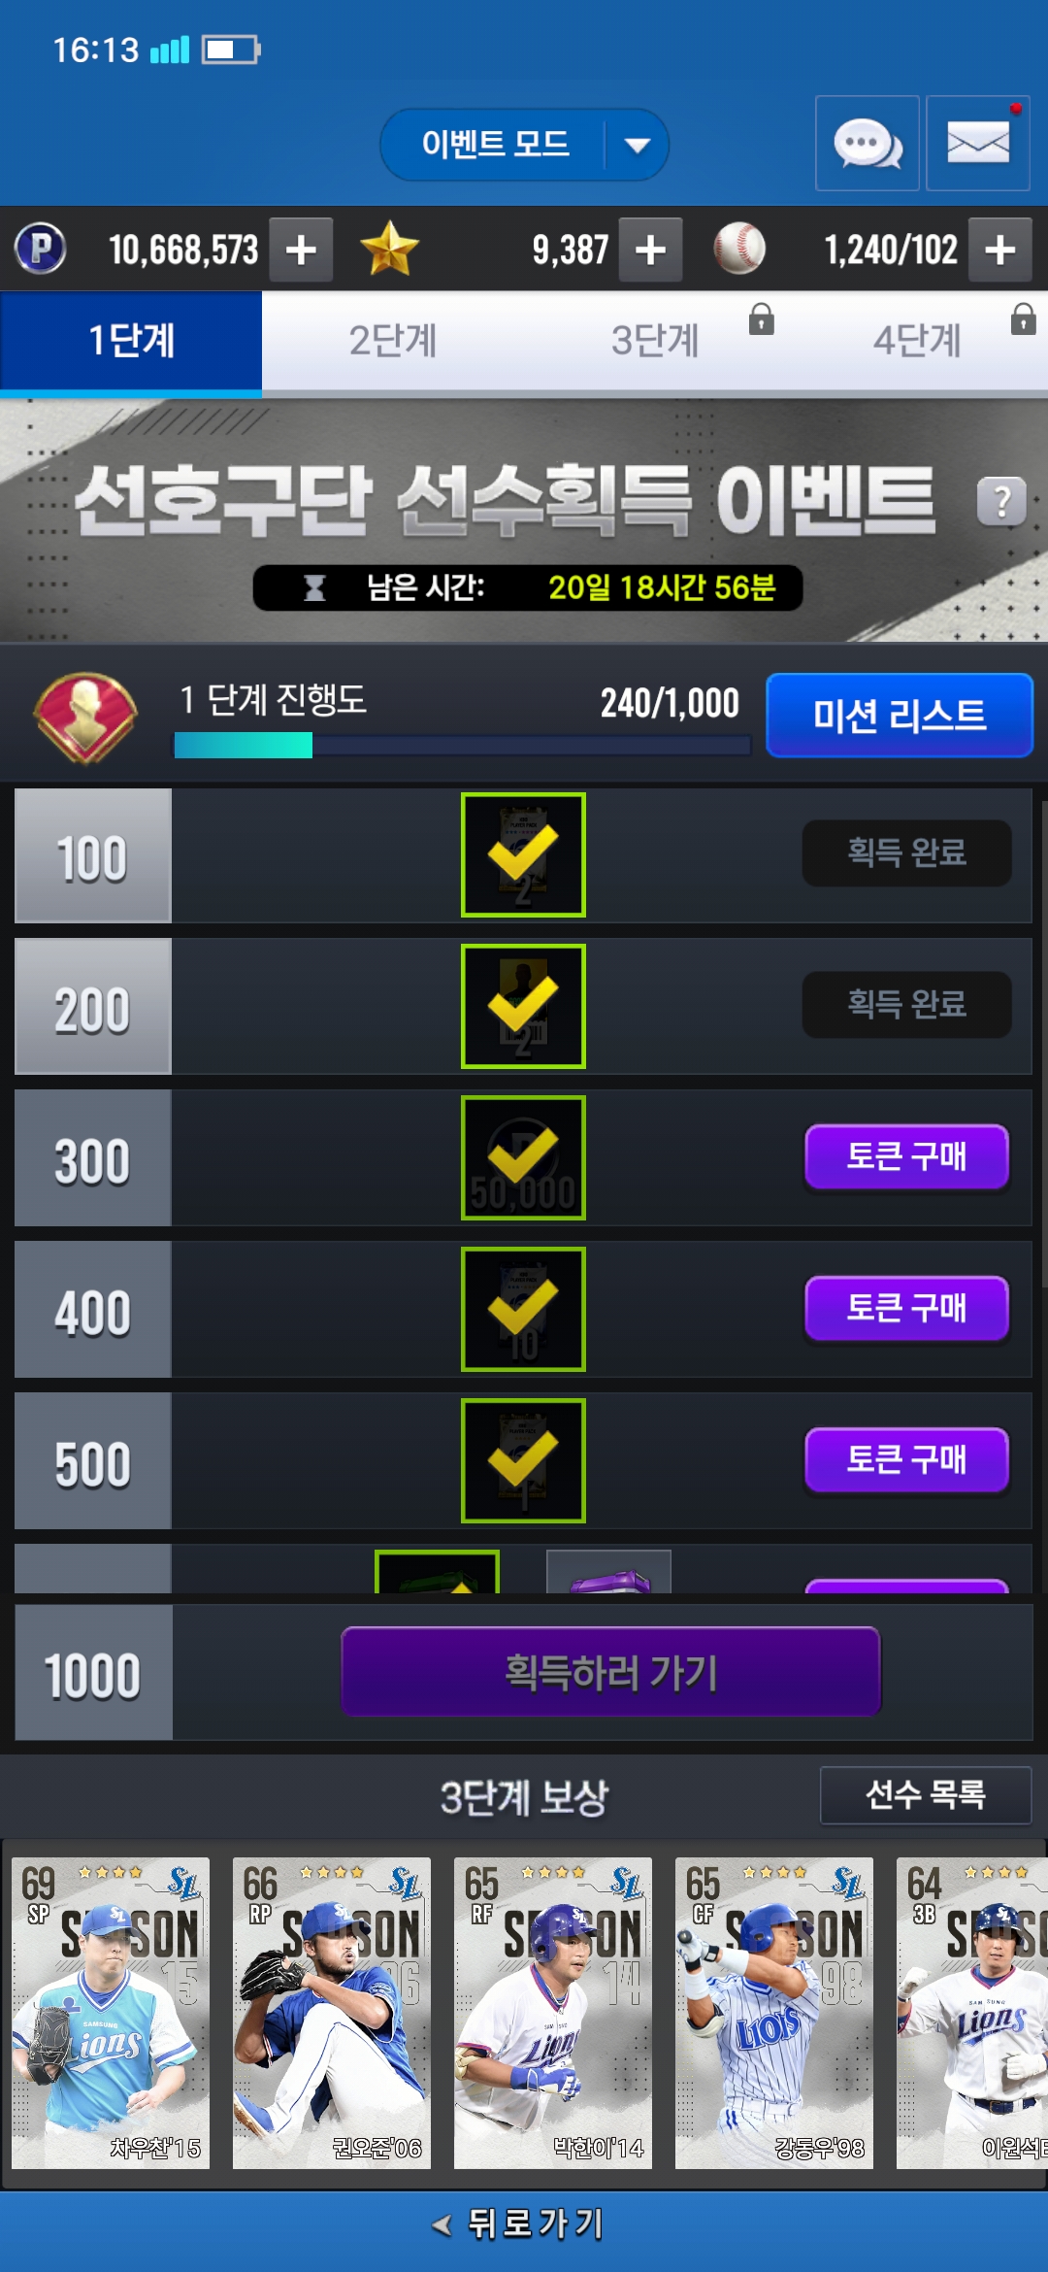1048x2272 pixels.
Task: Open the 이벤트 모드 mode selector
Action: (x=524, y=145)
